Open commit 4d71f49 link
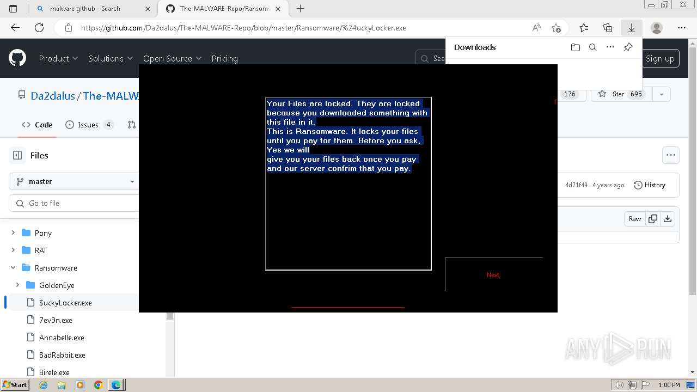Image resolution: width=697 pixels, height=392 pixels. (576, 185)
